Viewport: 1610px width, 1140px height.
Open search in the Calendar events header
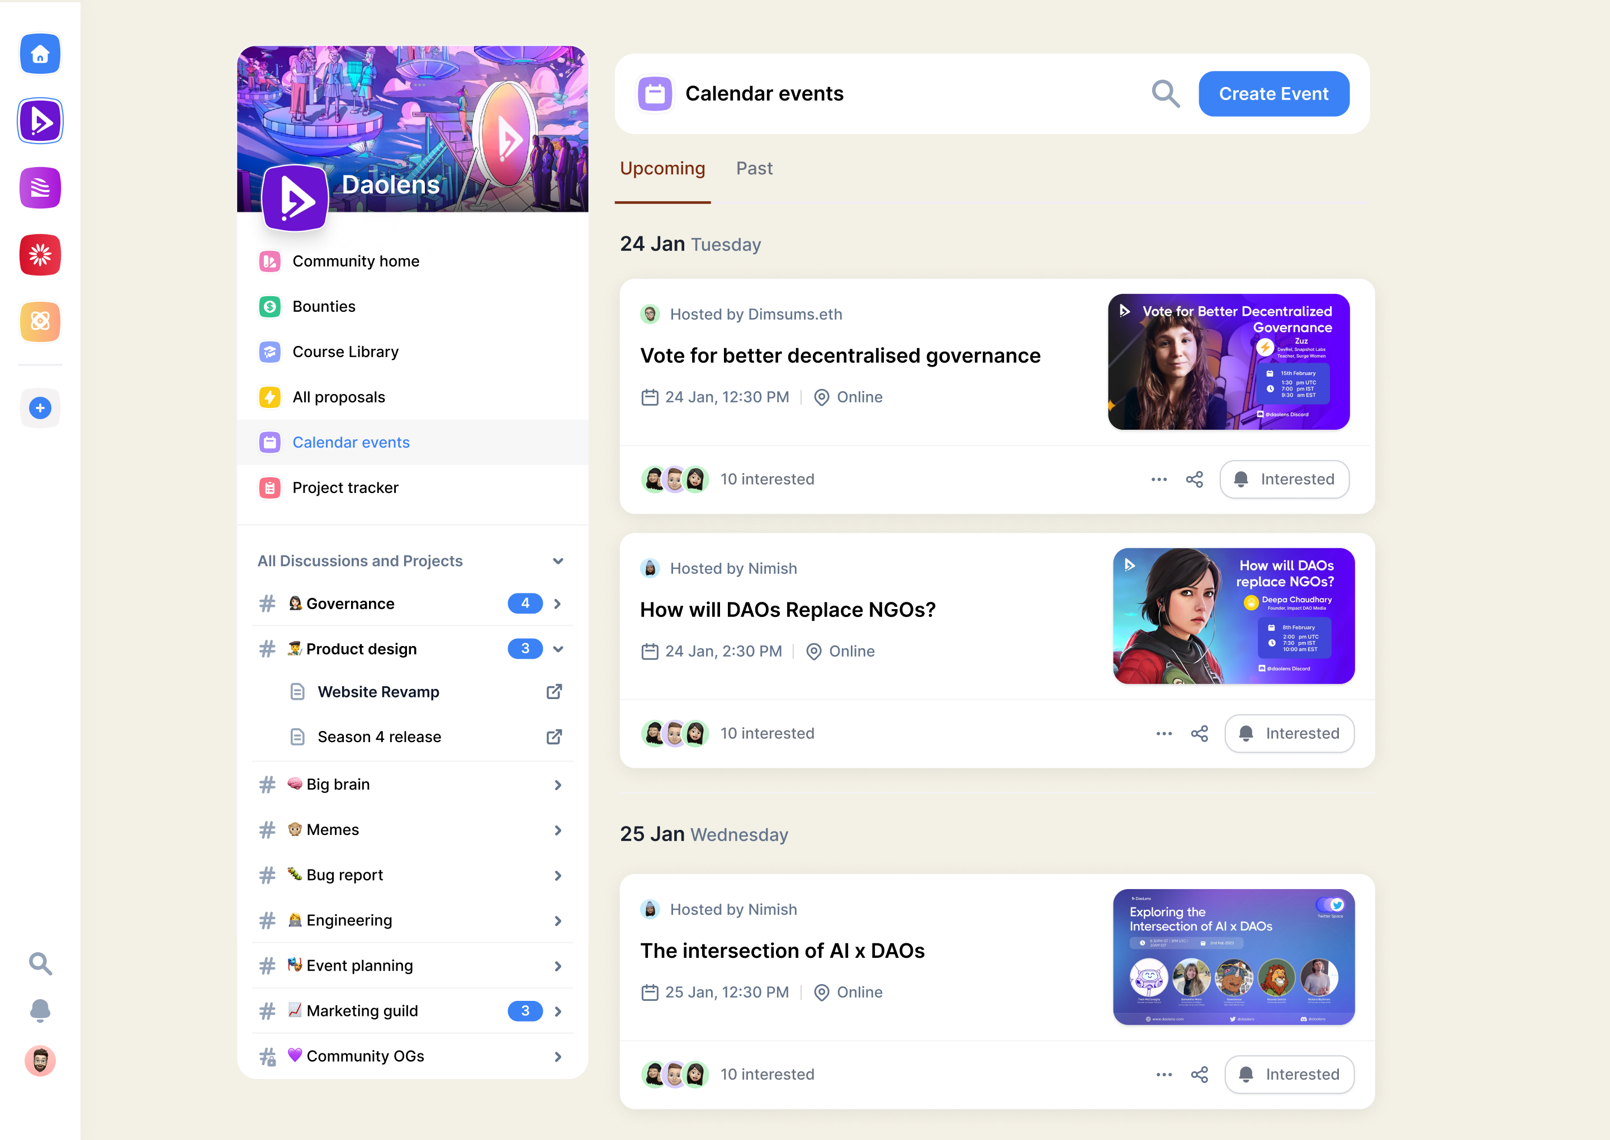1165,94
